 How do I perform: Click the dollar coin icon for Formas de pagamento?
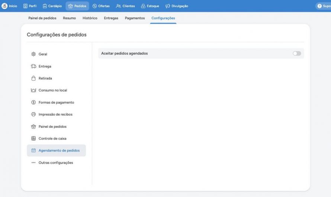coord(33,102)
